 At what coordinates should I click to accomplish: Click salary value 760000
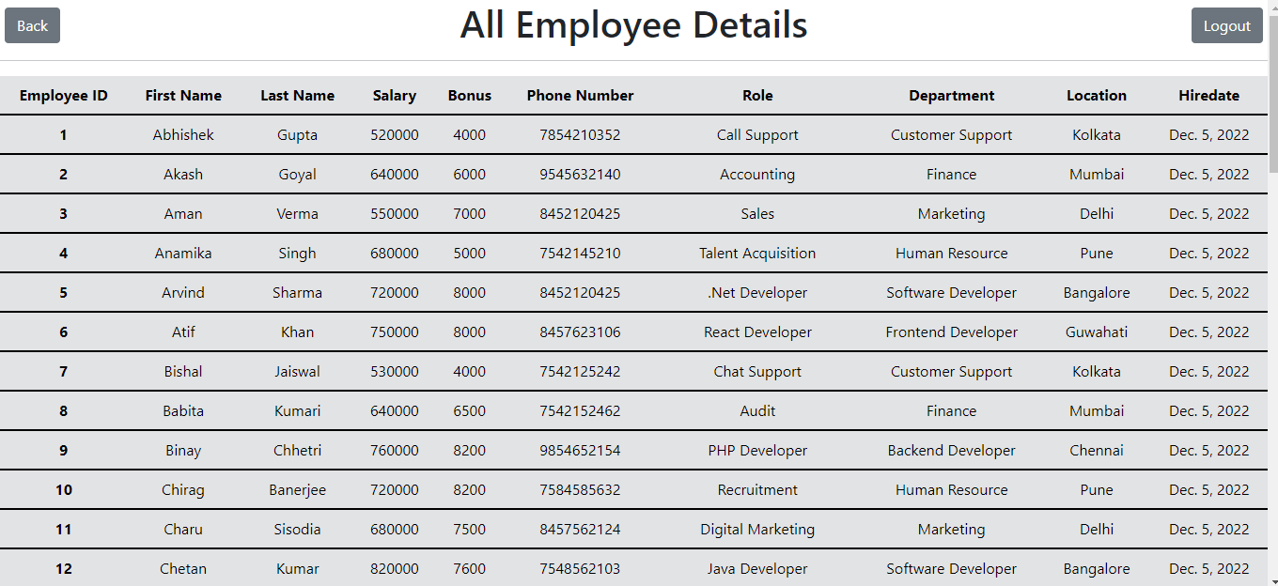pyautogui.click(x=395, y=451)
